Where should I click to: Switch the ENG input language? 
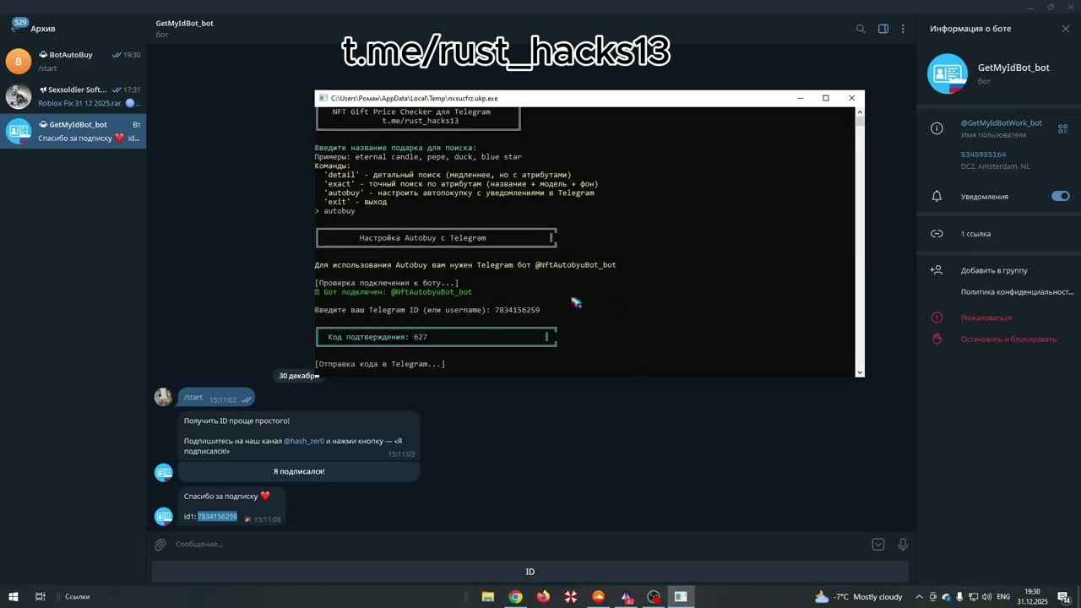point(1003,596)
